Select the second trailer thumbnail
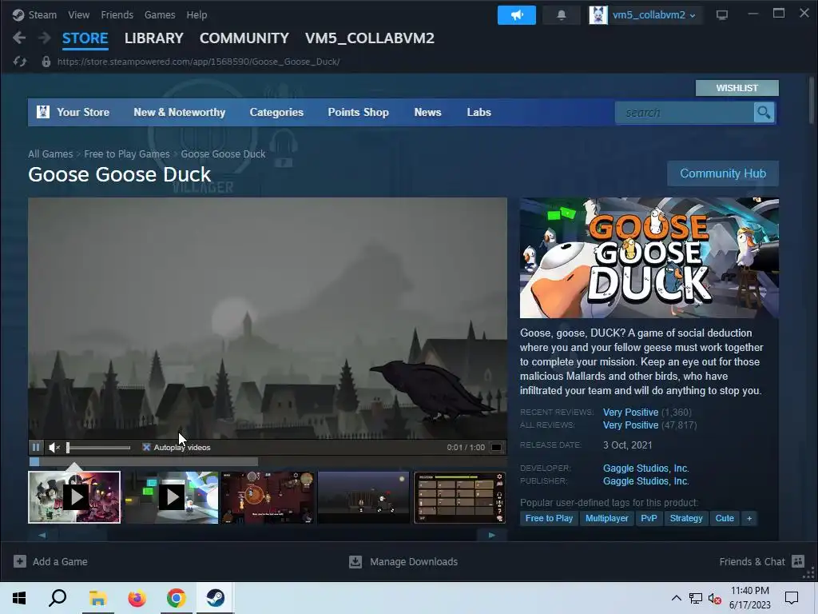 172,497
